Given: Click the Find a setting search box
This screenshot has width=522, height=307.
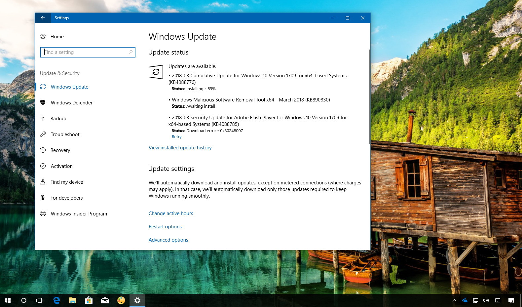Looking at the screenshot, I should tap(88, 52).
